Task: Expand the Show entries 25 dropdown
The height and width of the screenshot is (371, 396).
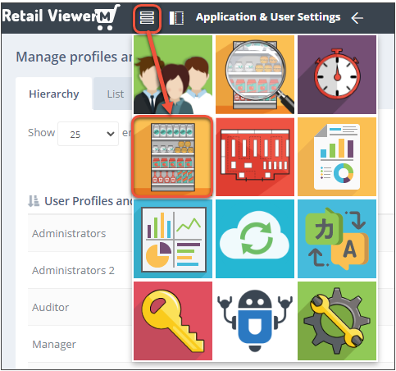Action: pyautogui.click(x=88, y=134)
